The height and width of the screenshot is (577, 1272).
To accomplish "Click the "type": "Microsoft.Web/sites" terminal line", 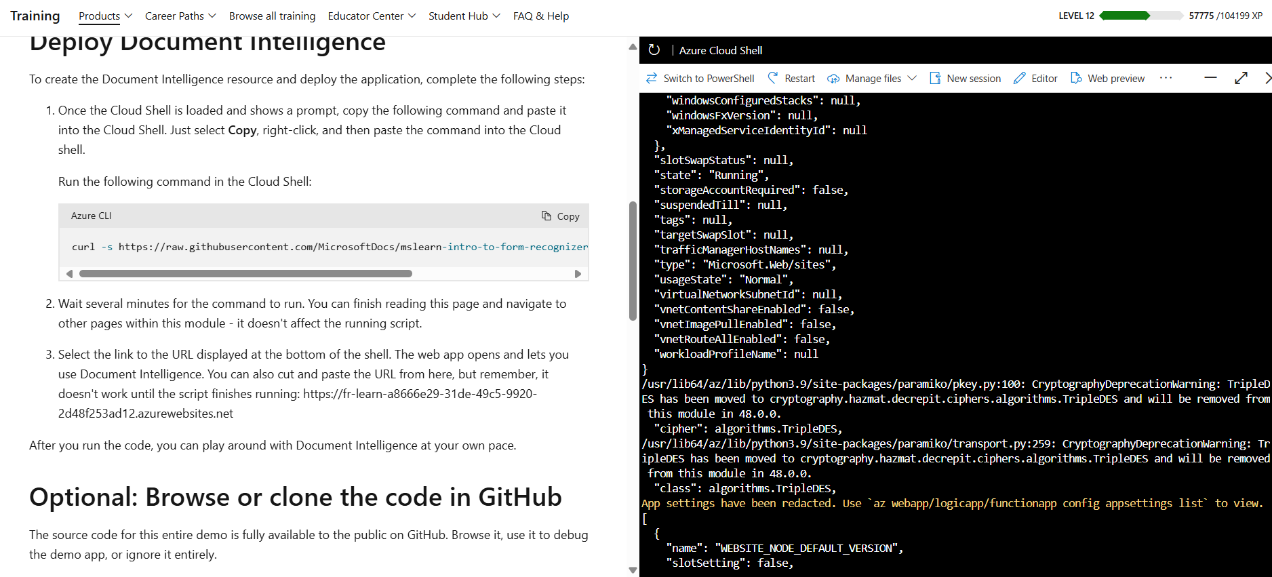I will pyautogui.click(x=744, y=264).
